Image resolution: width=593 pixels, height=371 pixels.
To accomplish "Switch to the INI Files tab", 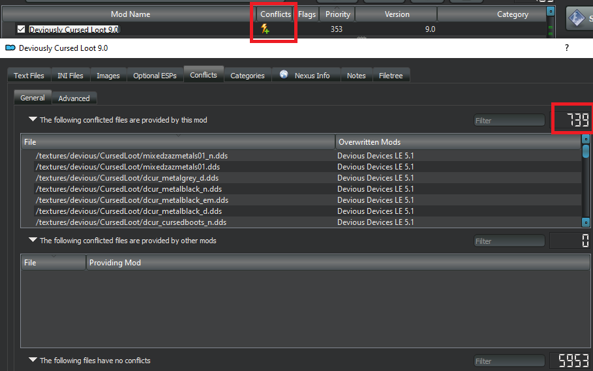I will tap(70, 76).
